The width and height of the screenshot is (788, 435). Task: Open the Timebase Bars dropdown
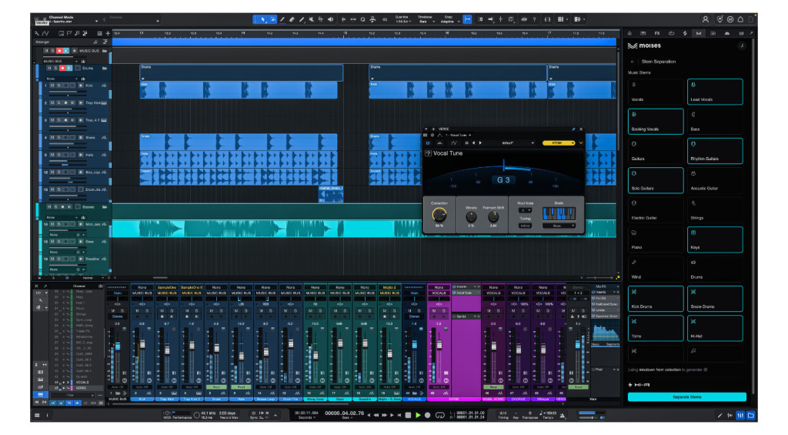pos(425,19)
